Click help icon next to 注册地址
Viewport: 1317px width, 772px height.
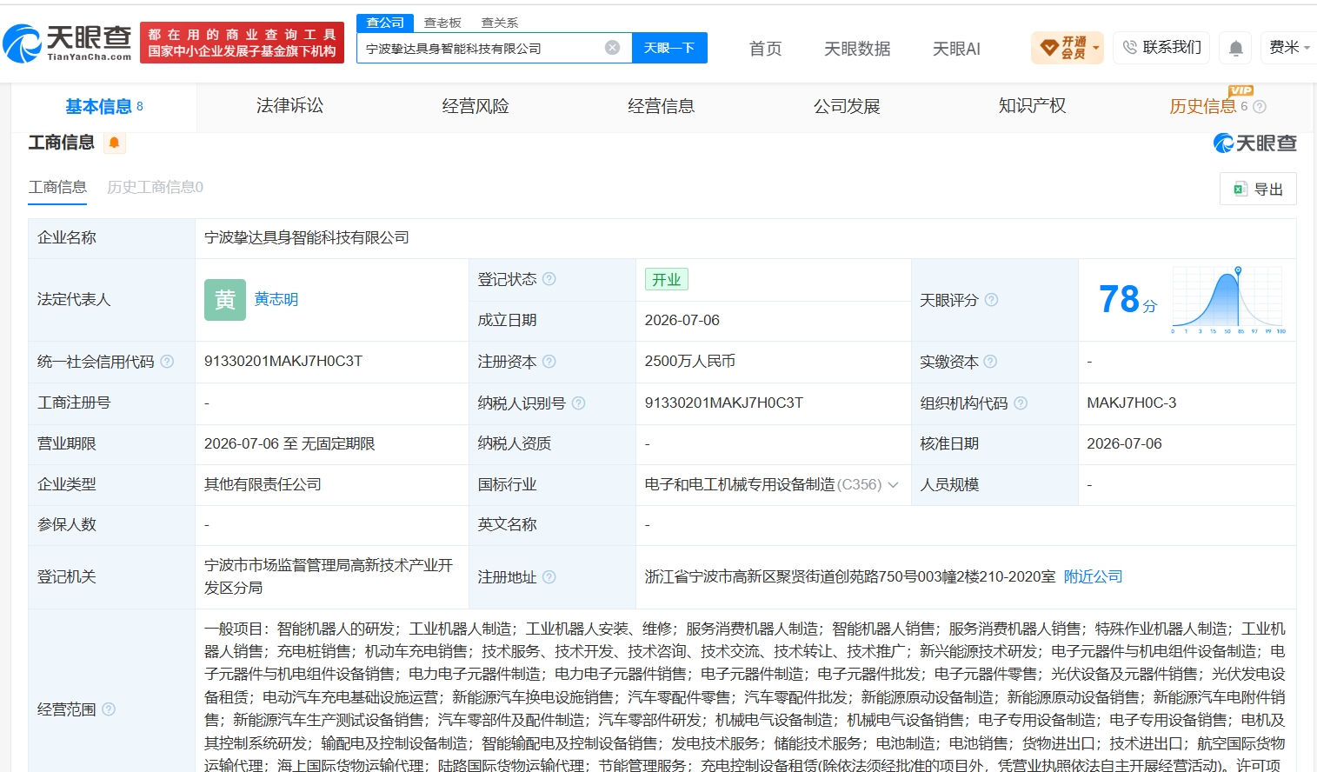click(549, 577)
